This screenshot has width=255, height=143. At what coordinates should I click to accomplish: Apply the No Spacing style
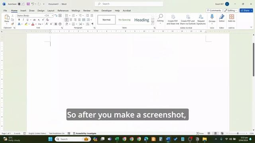pos(124,20)
